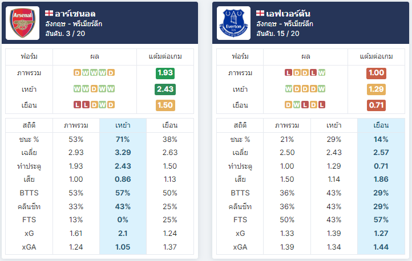The width and height of the screenshot is (412, 261).
Task: Click the xGA row label in Everton stats
Action: (240, 247)
